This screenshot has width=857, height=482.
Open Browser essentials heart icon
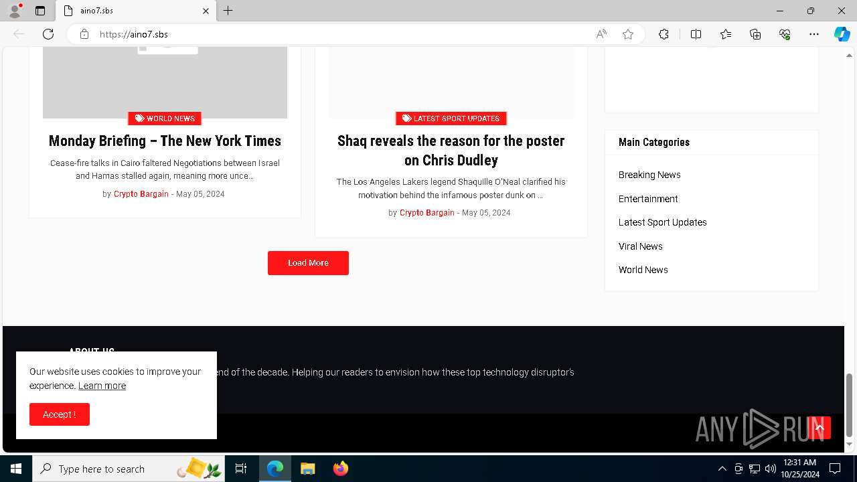pyautogui.click(x=785, y=34)
